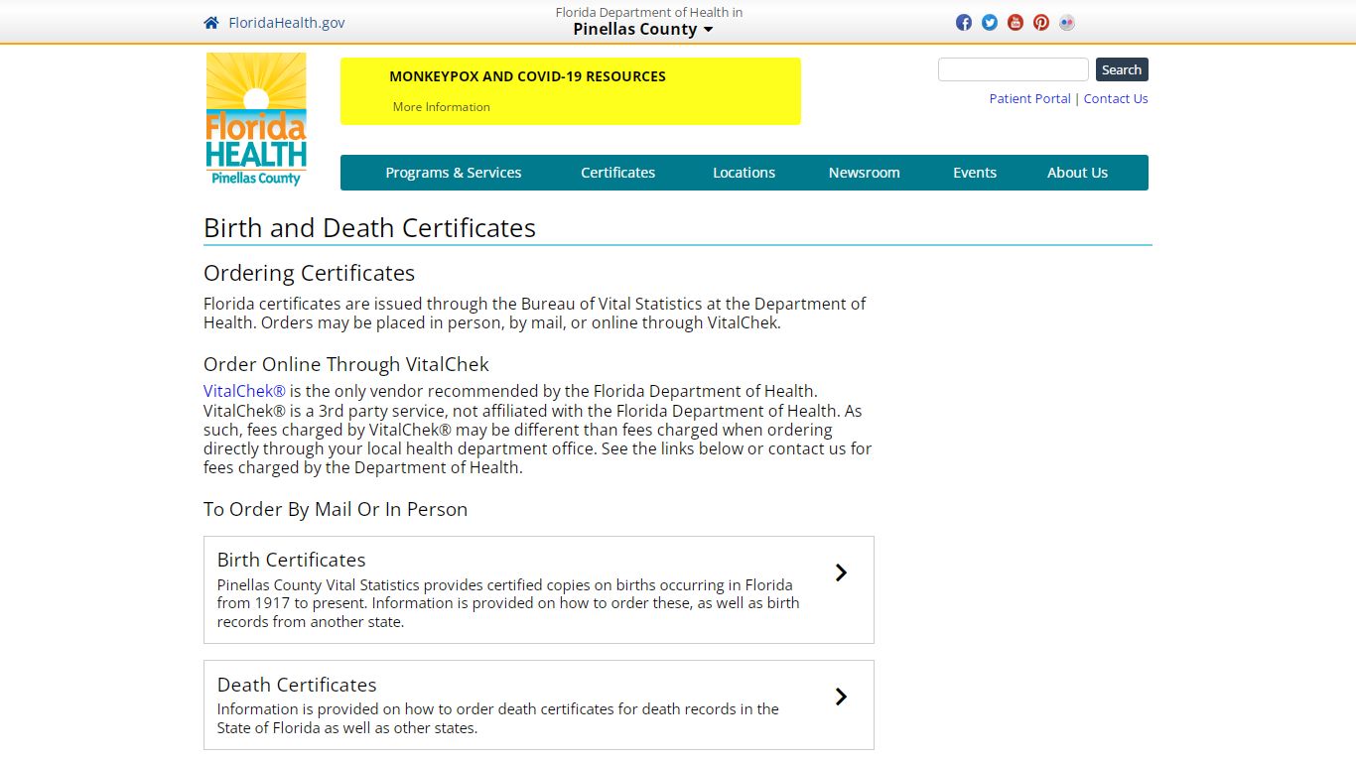Expand the Birth Certificates chevron arrow
The width and height of the screenshot is (1356, 762).
click(841, 572)
